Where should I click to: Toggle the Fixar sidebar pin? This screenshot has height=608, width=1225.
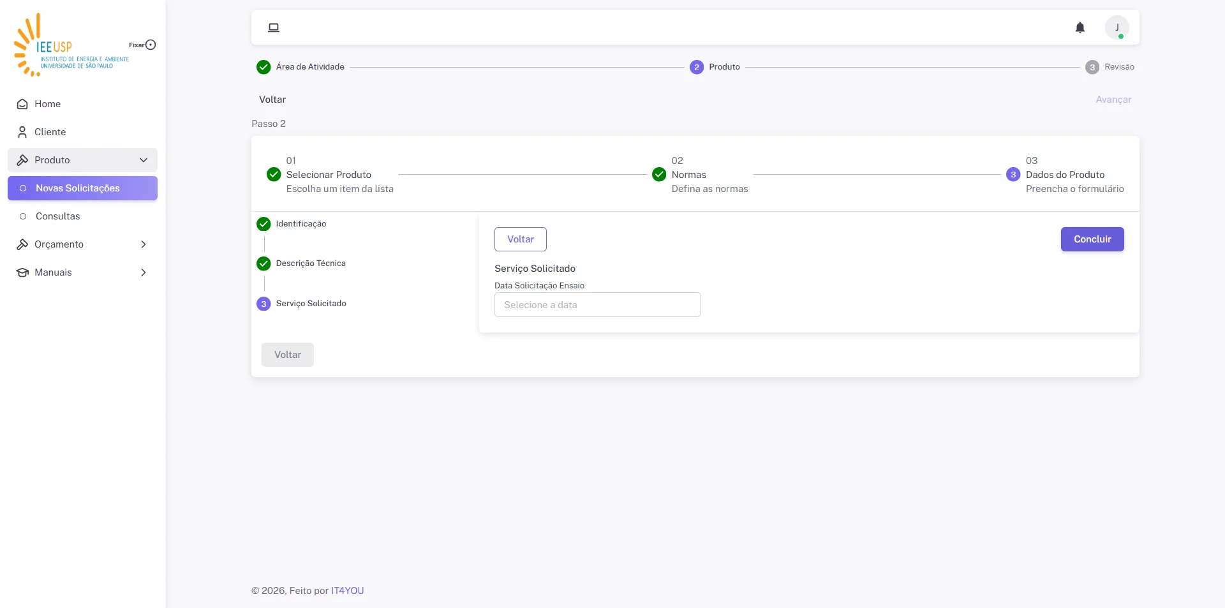coord(151,45)
